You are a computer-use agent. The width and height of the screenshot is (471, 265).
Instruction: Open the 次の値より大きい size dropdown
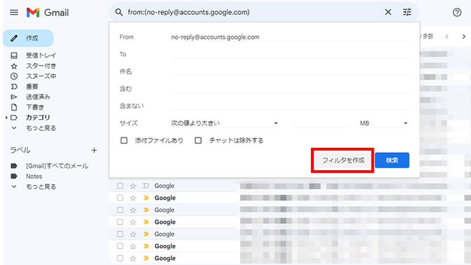coord(224,123)
